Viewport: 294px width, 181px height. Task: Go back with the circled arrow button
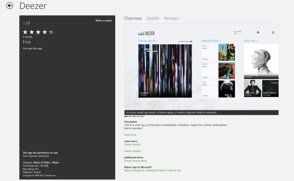point(9,5)
